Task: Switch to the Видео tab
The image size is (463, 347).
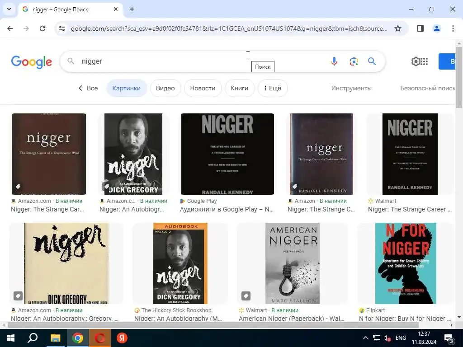Action: point(165,88)
